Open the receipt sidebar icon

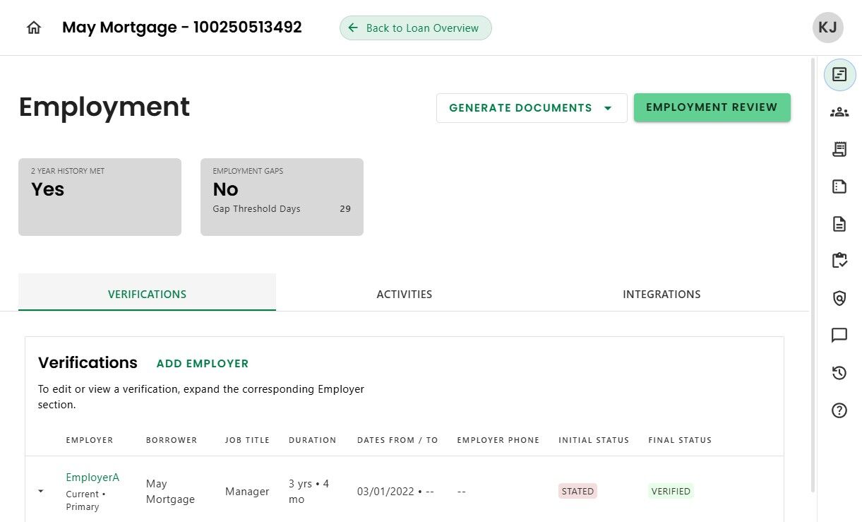click(839, 149)
